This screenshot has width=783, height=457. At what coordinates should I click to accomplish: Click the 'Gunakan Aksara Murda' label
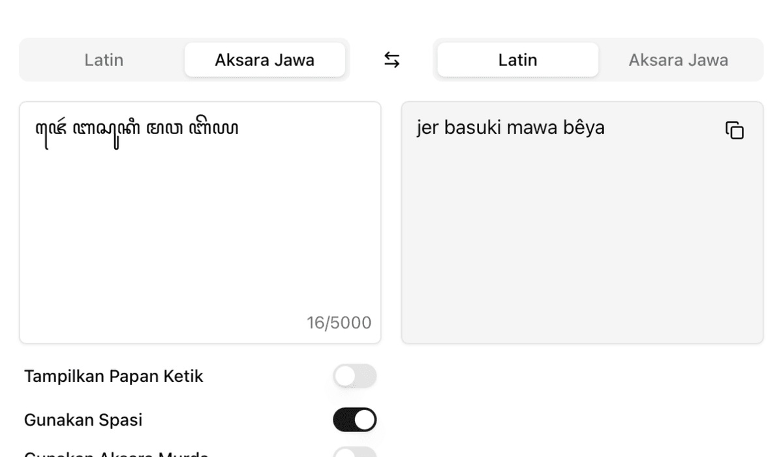[116, 454]
